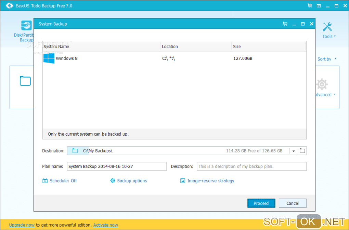
Task: Open the shopping cart icon in main window title bar
Action: (x=310, y=5)
